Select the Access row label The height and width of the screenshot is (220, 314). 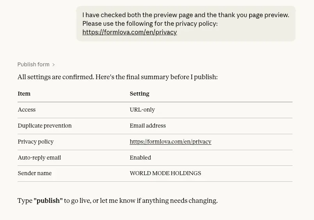[27, 110]
